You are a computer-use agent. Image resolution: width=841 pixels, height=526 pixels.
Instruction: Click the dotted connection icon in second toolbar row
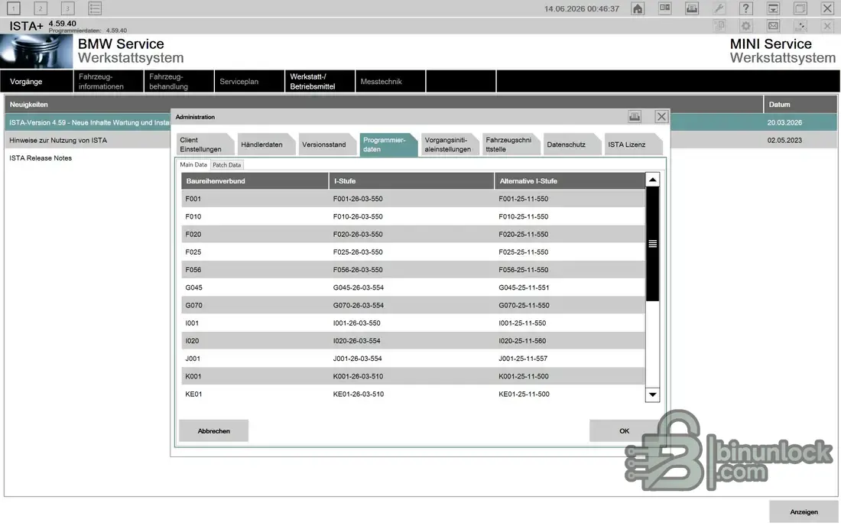click(x=800, y=25)
